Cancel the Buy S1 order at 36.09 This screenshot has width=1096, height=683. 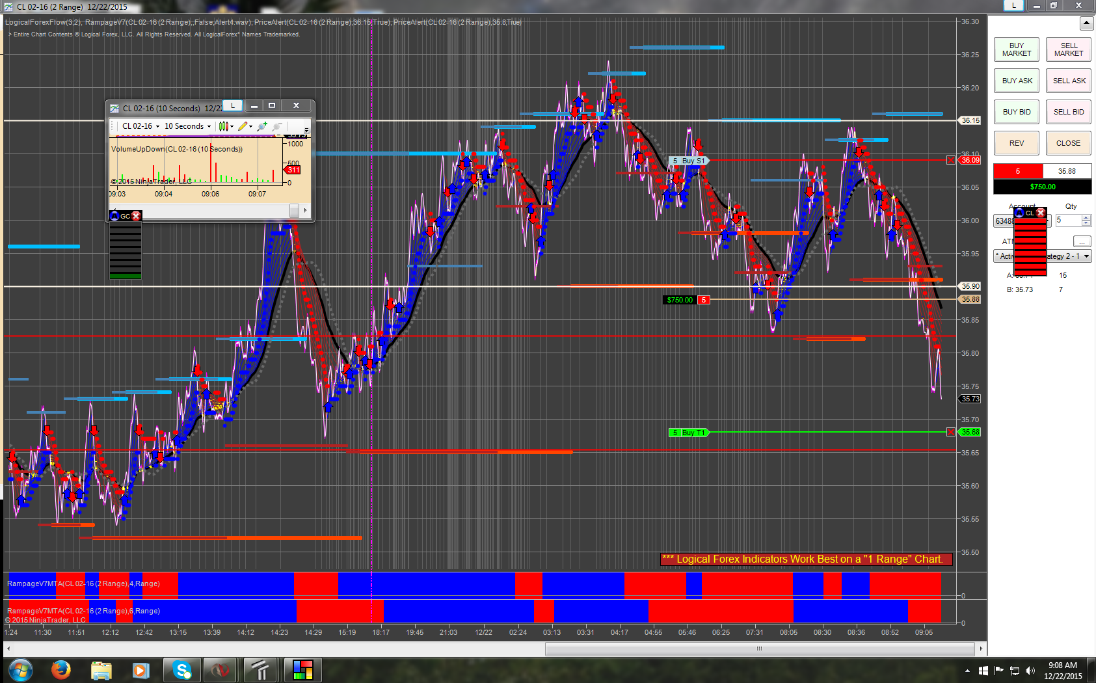click(x=951, y=160)
